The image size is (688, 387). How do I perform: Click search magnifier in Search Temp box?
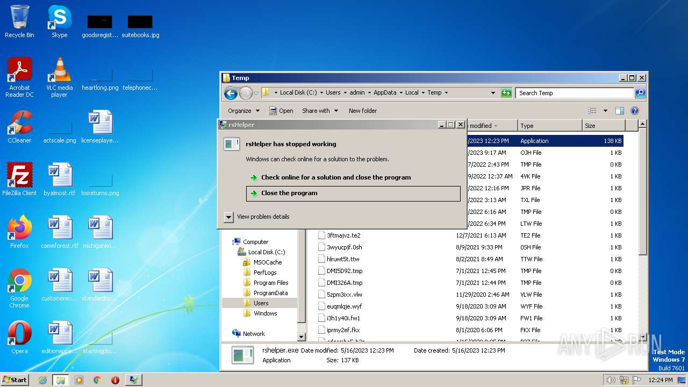(x=640, y=93)
